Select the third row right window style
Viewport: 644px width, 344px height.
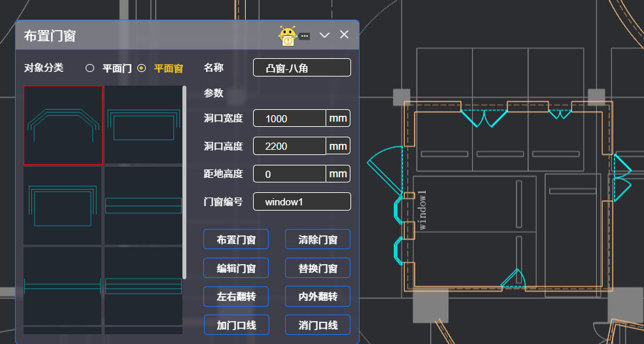click(x=143, y=285)
